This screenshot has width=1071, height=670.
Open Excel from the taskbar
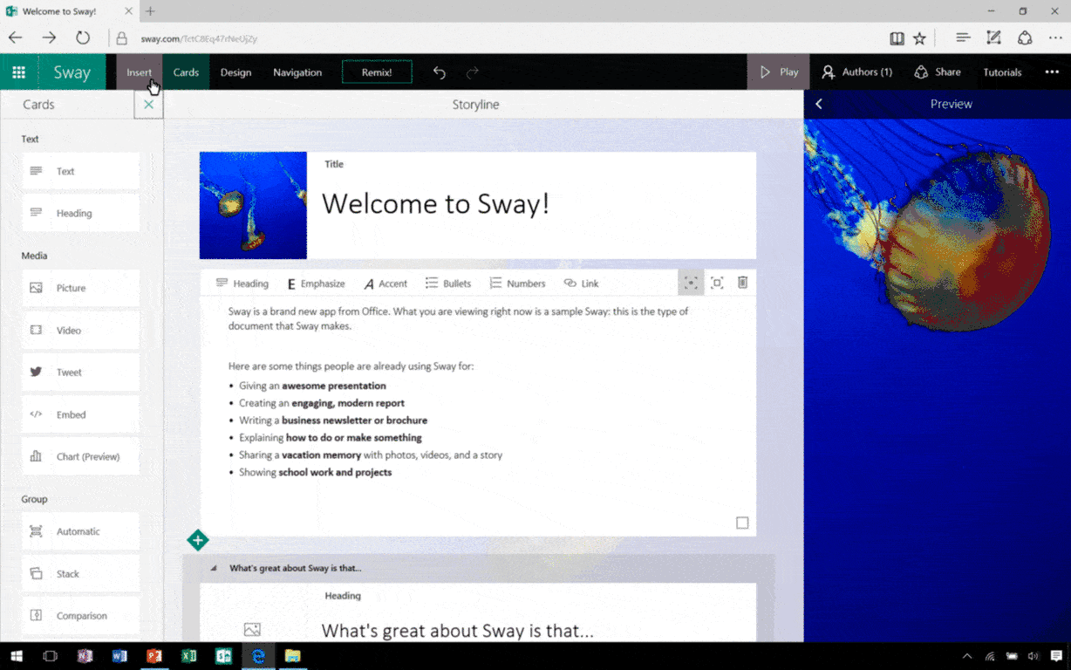(188, 655)
